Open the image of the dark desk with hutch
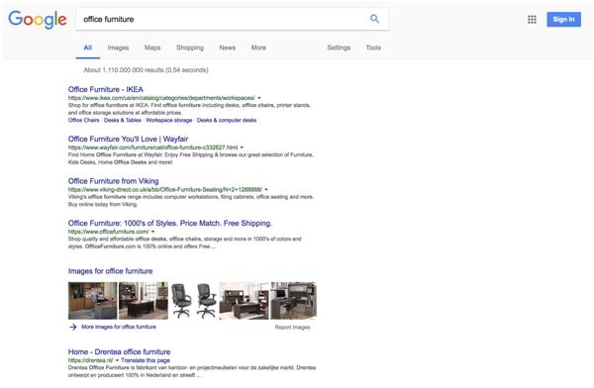The image size is (594, 388). 244,301
